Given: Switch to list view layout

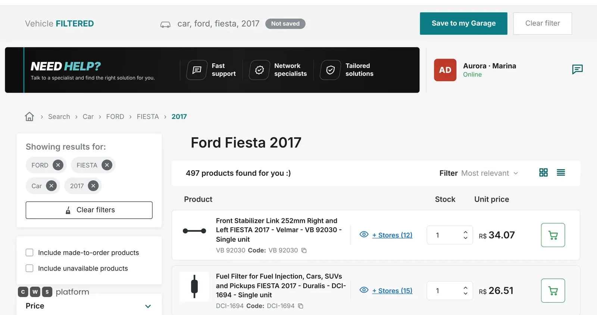Looking at the screenshot, I should pyautogui.click(x=561, y=172).
